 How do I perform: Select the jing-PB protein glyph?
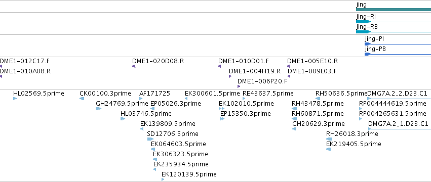pyautogui.click(x=398, y=54)
